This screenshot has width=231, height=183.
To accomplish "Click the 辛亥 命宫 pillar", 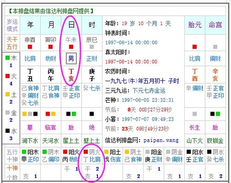I will [215, 75].
